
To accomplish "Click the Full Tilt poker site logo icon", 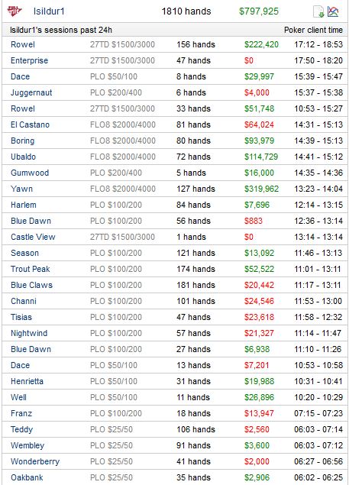I will [15, 11].
